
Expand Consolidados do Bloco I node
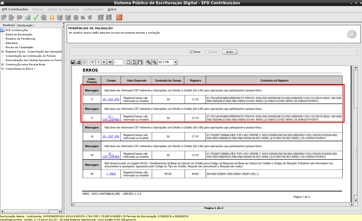tap(3, 69)
